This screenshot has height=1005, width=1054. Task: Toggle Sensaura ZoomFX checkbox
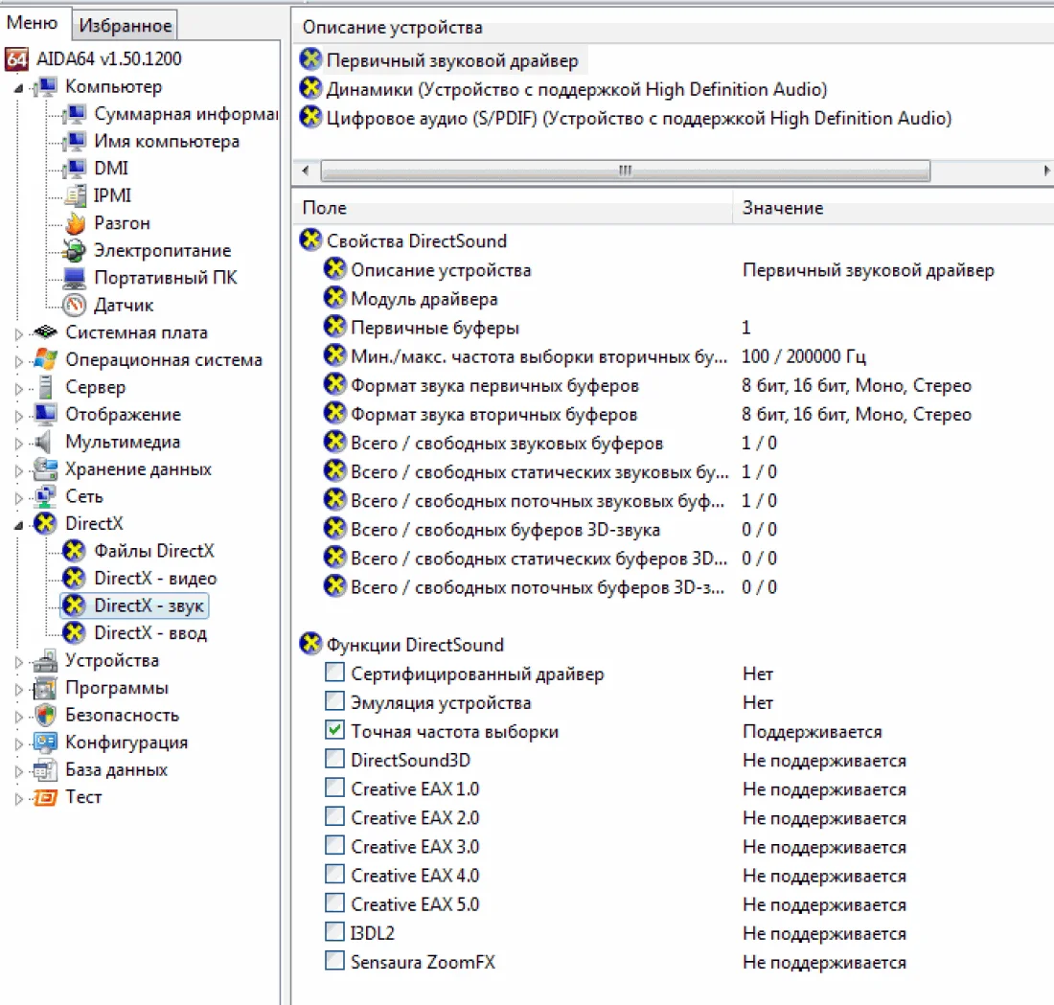[334, 961]
